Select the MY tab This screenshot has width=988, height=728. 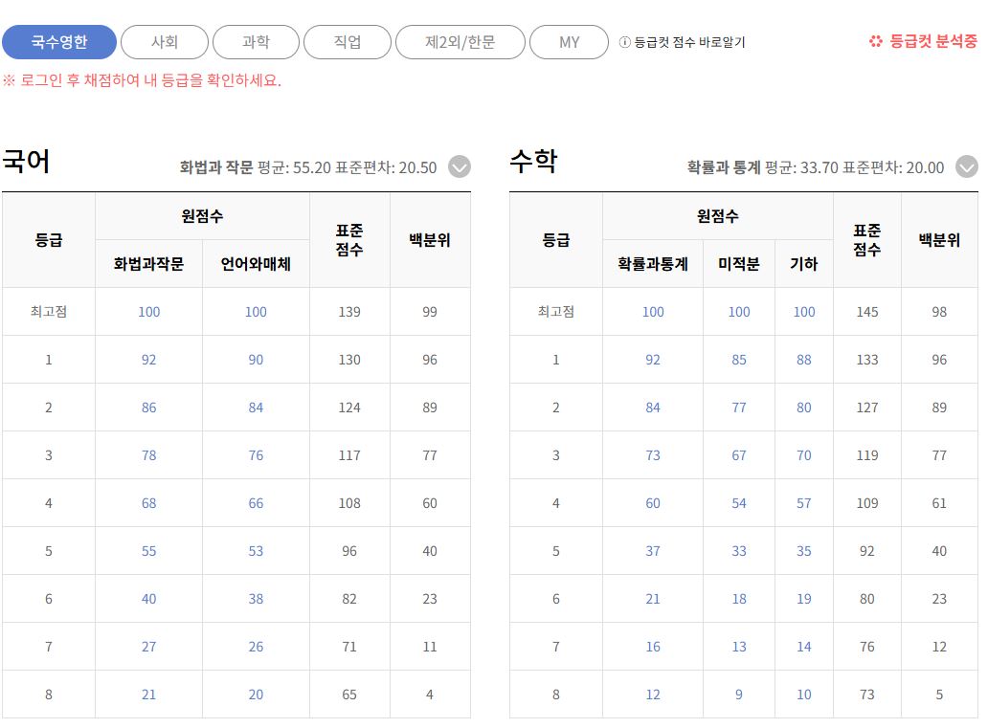pyautogui.click(x=569, y=42)
